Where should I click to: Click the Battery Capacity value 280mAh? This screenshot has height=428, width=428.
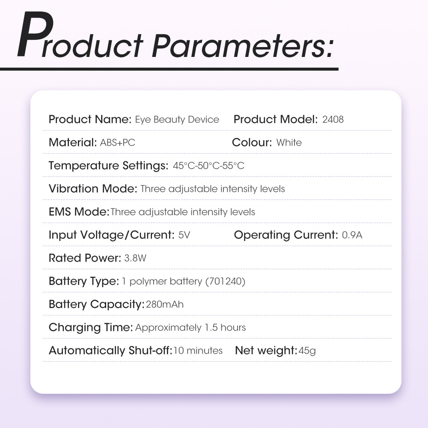coord(165,305)
